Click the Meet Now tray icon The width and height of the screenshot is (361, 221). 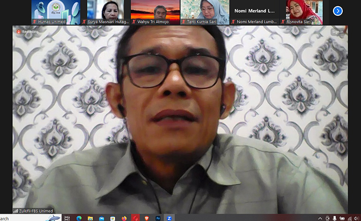[327, 218]
